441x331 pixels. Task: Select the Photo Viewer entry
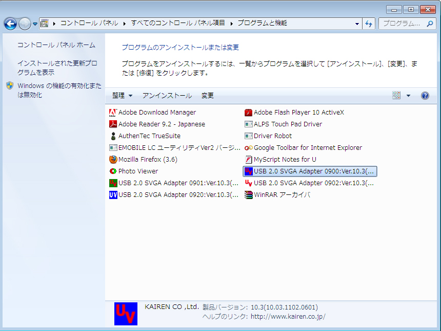[x=133, y=171]
